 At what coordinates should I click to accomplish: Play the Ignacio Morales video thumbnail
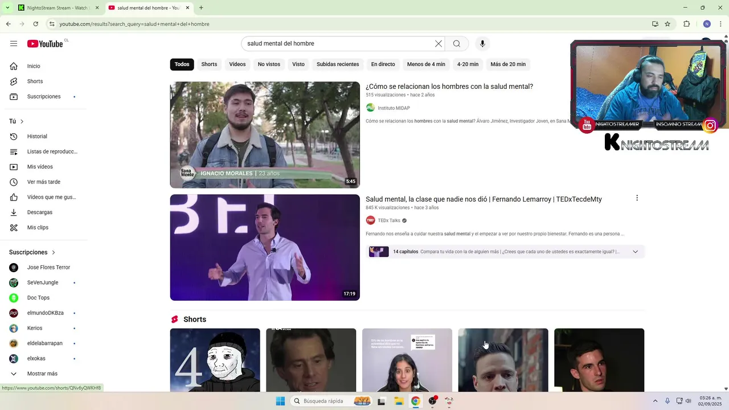pos(265,135)
